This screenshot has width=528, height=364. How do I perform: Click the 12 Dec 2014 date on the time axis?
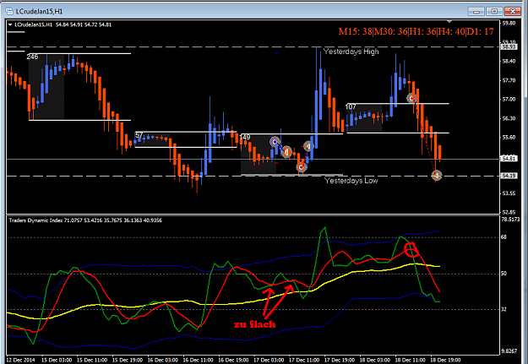[x=20, y=360]
